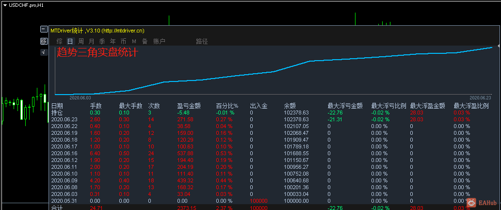The height and width of the screenshot is (210, 501).
Task: Click deposit value 100000 in 2020.05.31 row
Action: [x=259, y=201]
